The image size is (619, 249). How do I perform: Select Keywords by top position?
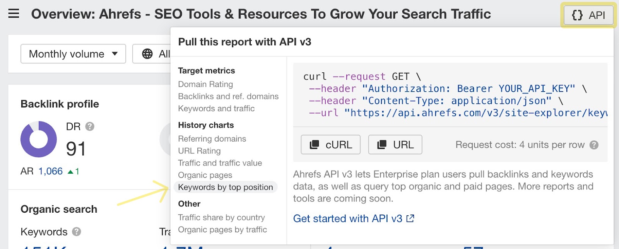click(x=226, y=187)
